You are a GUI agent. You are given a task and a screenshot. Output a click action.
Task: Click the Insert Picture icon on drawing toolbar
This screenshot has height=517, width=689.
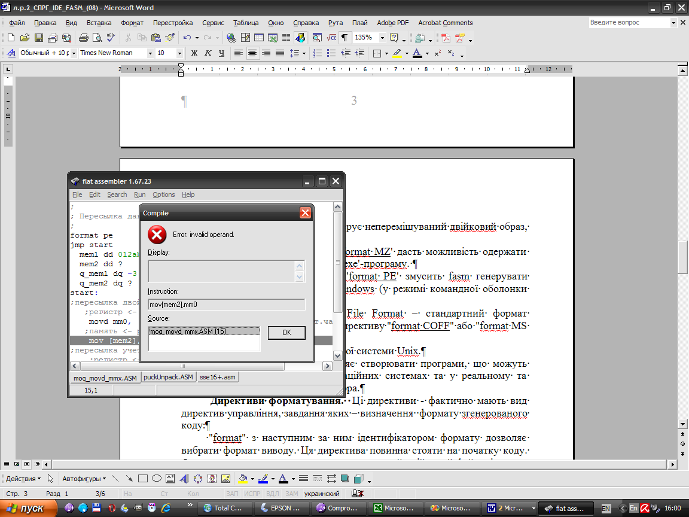(226, 478)
